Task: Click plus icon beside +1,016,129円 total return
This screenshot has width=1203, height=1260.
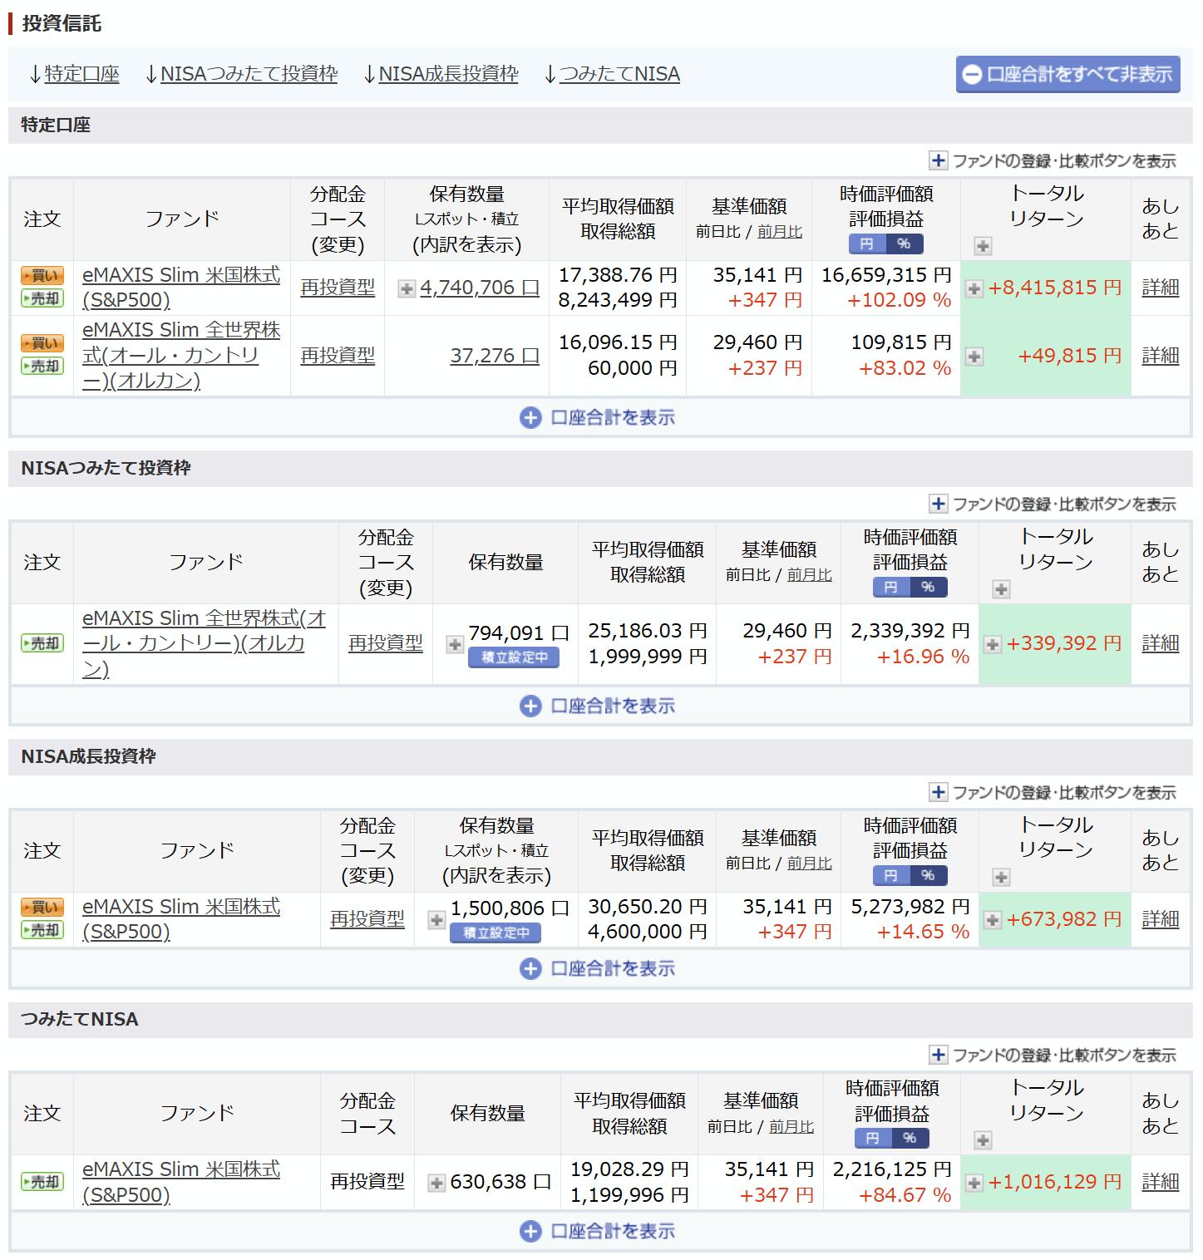Action: click(974, 1182)
